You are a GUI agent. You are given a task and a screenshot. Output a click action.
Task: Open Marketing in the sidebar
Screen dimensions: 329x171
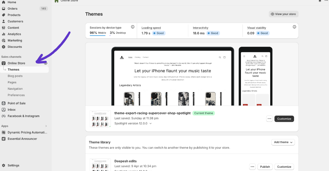[15, 40]
